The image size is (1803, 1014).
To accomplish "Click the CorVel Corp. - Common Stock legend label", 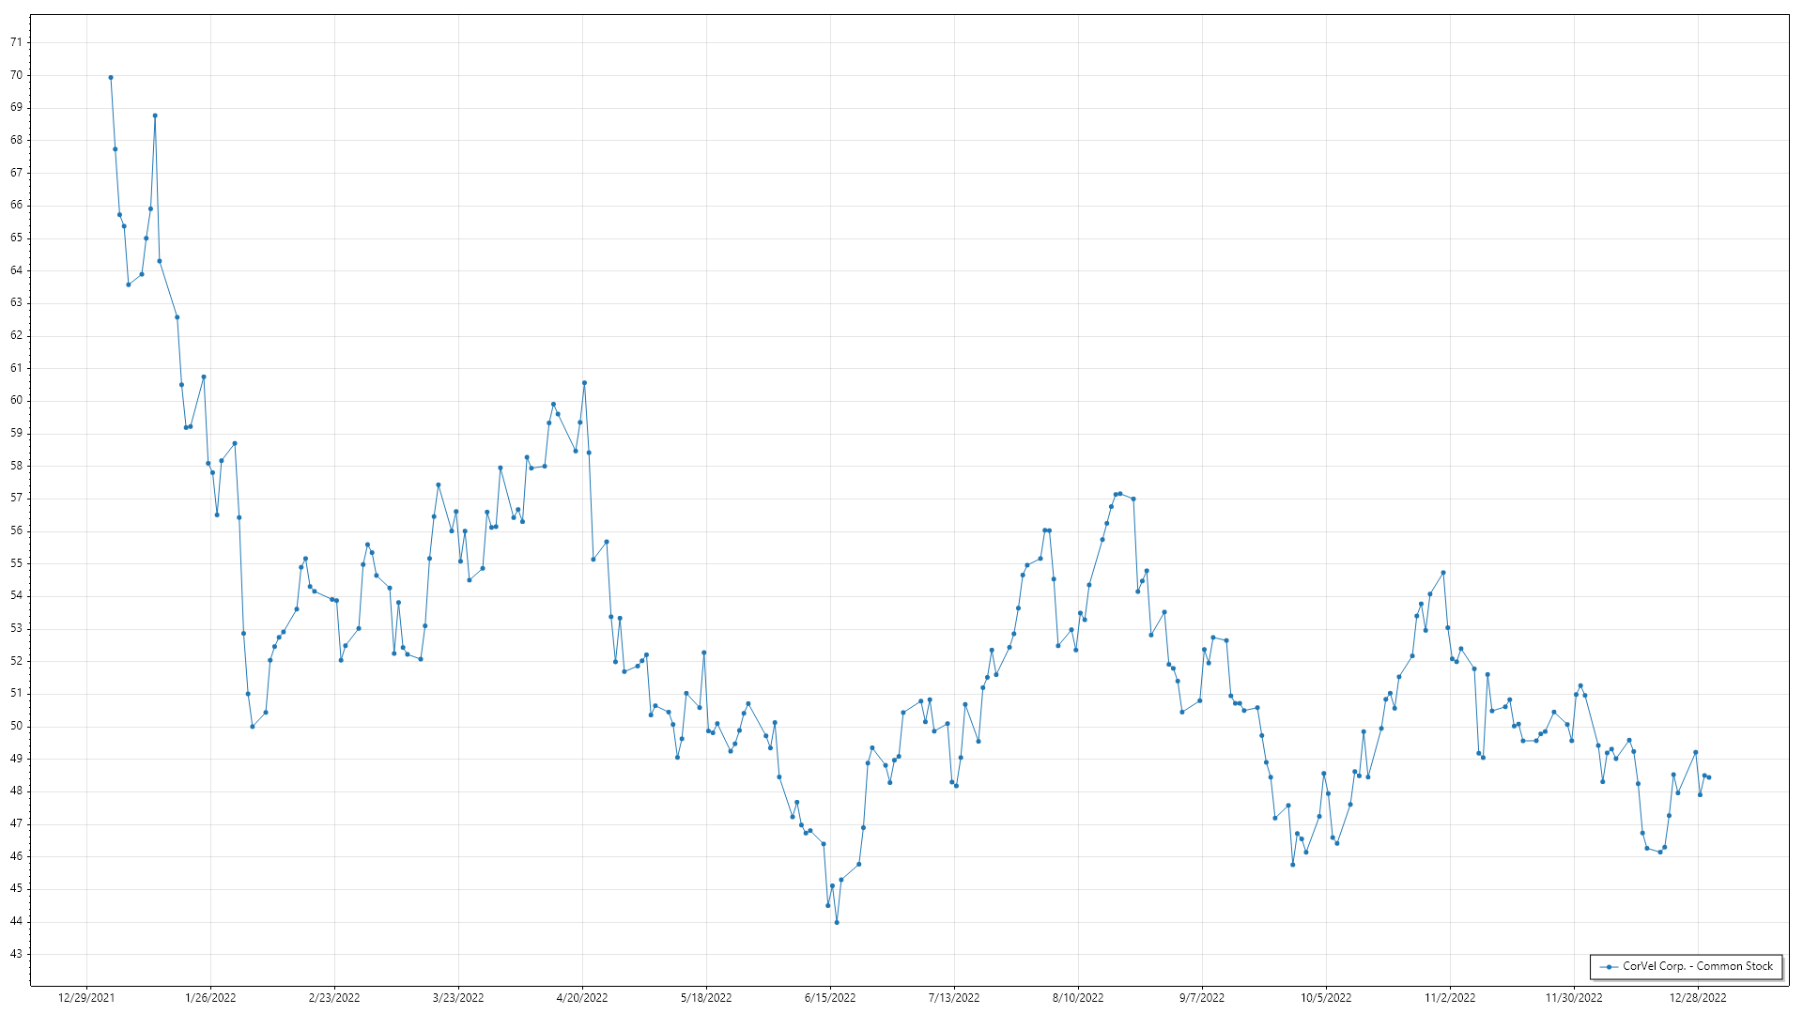I will (x=1697, y=966).
